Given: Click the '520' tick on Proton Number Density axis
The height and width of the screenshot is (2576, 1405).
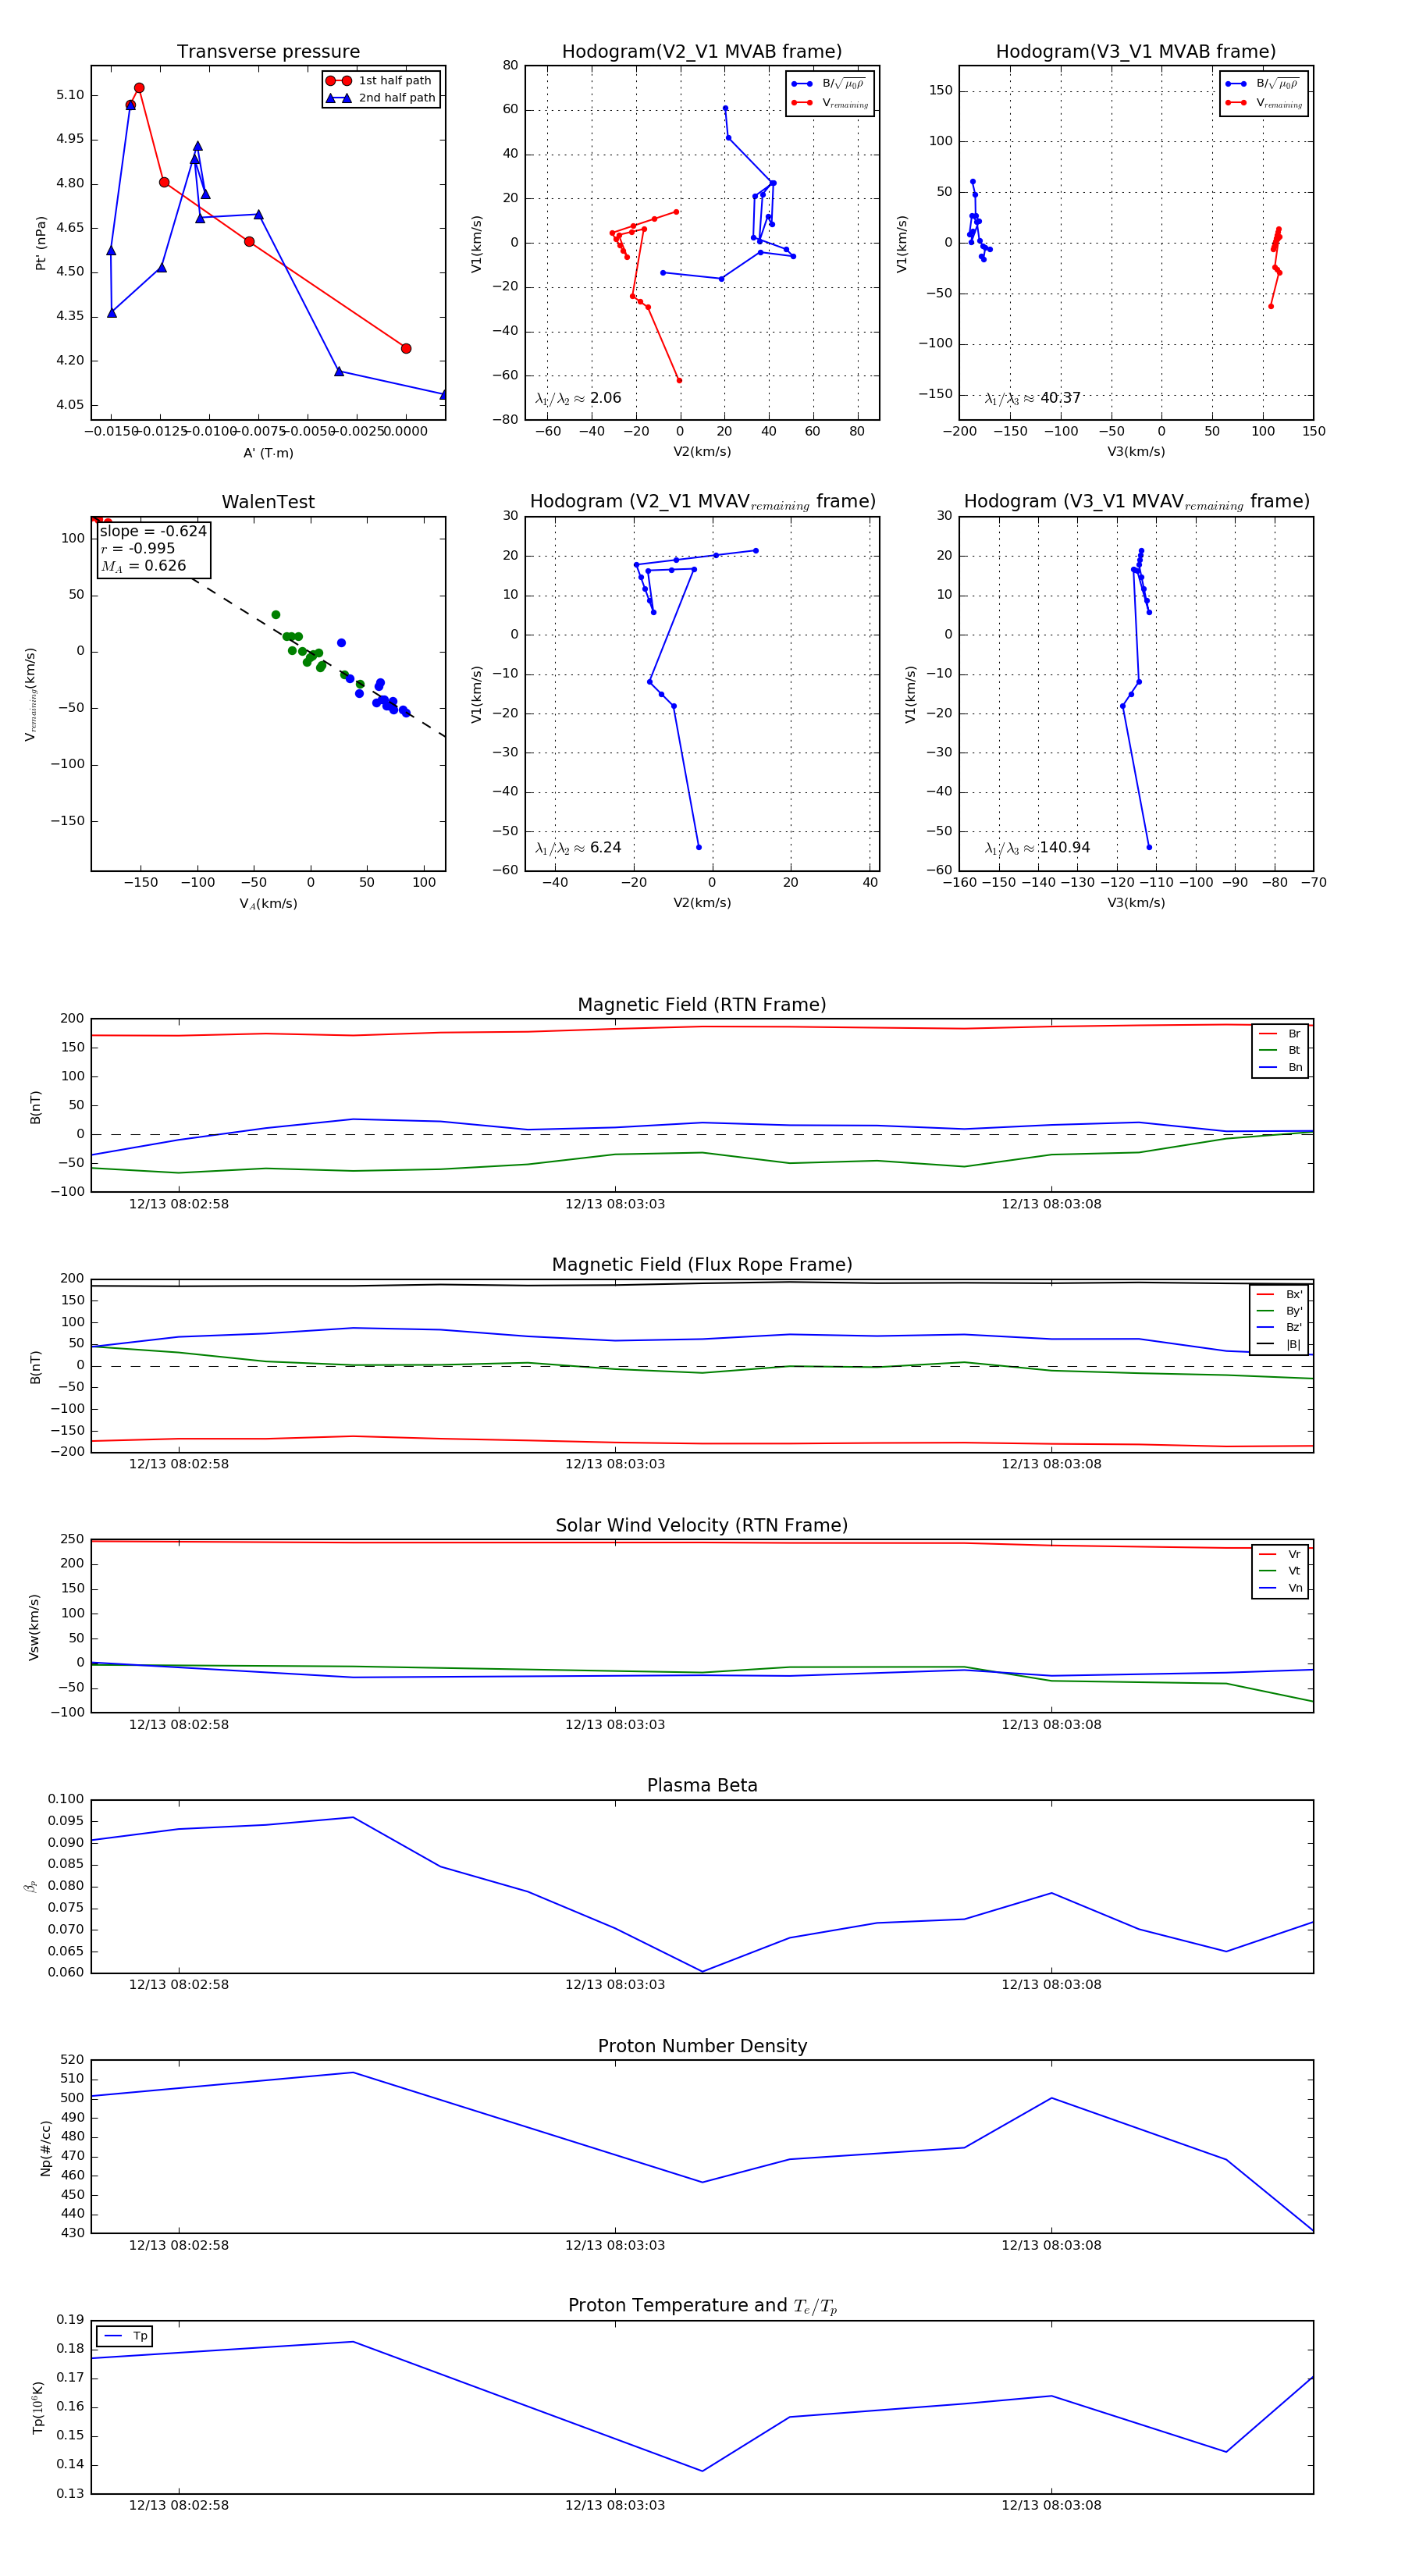Looking at the screenshot, I should click(73, 2060).
